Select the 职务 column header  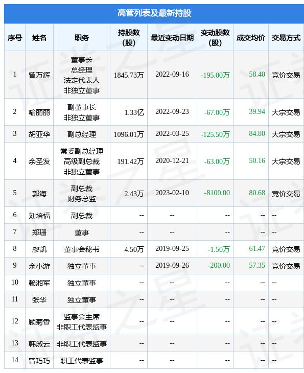(82, 38)
